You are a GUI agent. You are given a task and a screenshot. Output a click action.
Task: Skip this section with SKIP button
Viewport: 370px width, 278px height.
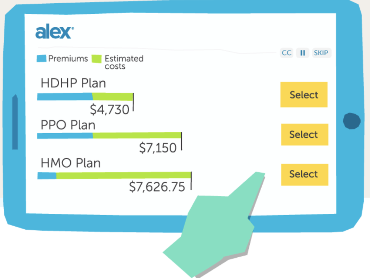(321, 53)
